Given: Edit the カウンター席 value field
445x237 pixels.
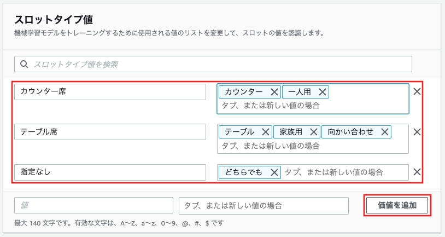Looking at the screenshot, I should pos(110,92).
